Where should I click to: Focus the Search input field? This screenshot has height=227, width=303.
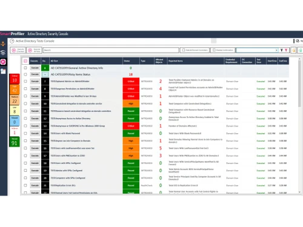tap(111, 50)
